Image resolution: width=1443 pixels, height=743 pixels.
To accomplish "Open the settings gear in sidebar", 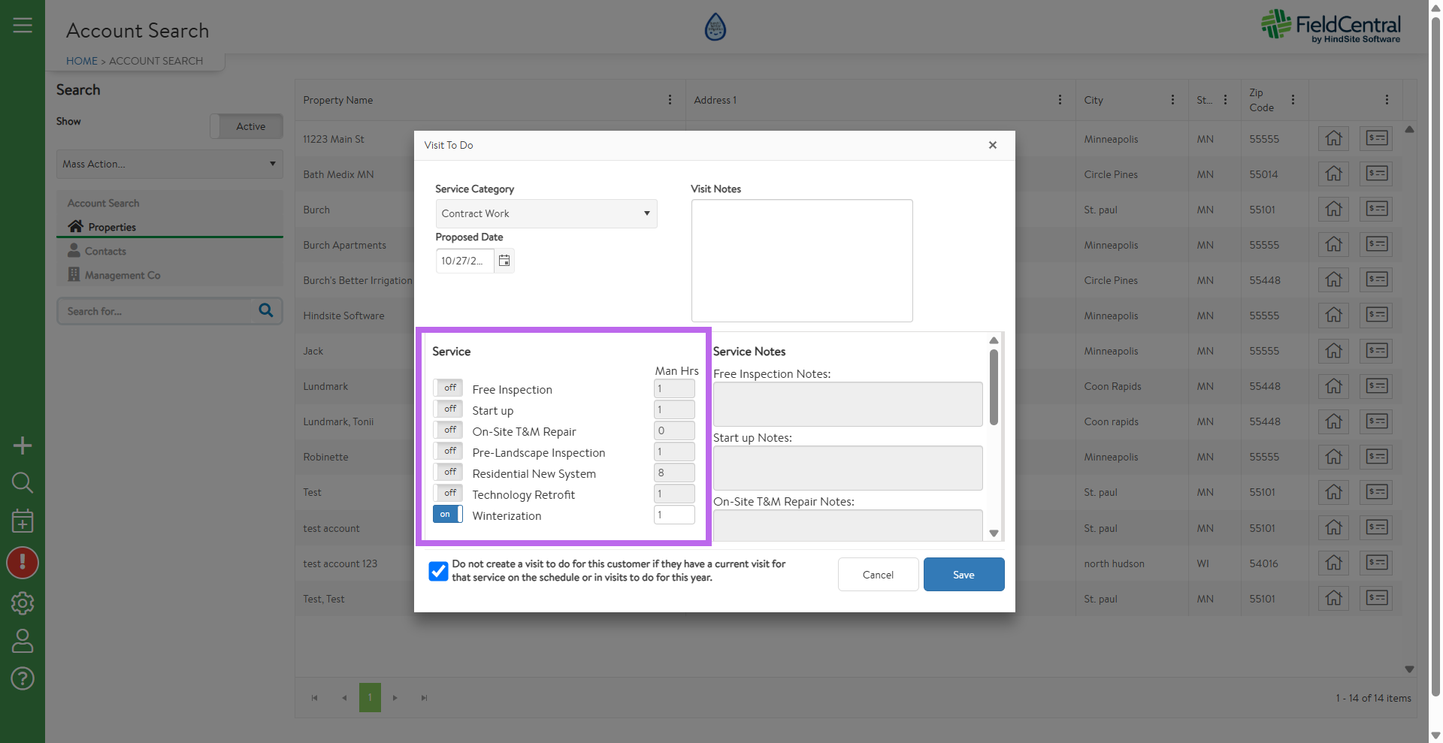I will (x=23, y=603).
